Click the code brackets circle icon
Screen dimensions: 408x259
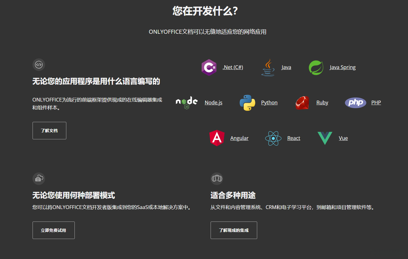[x=39, y=65]
